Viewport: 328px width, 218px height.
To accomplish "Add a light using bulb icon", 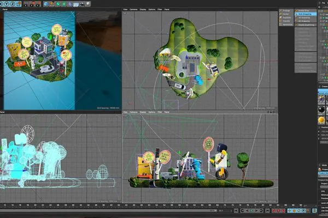I will point(88,4).
